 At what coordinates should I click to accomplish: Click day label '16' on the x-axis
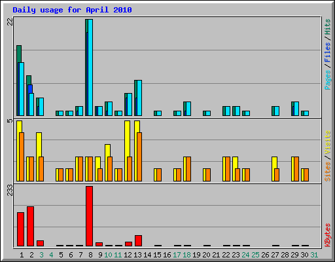[167, 255]
